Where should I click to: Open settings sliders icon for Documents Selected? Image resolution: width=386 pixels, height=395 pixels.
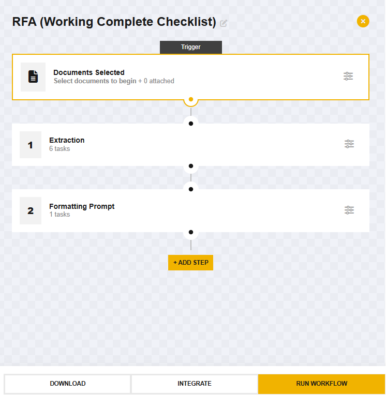click(348, 77)
